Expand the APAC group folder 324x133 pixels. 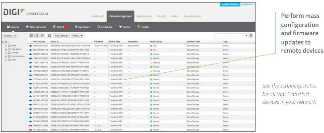6,46
